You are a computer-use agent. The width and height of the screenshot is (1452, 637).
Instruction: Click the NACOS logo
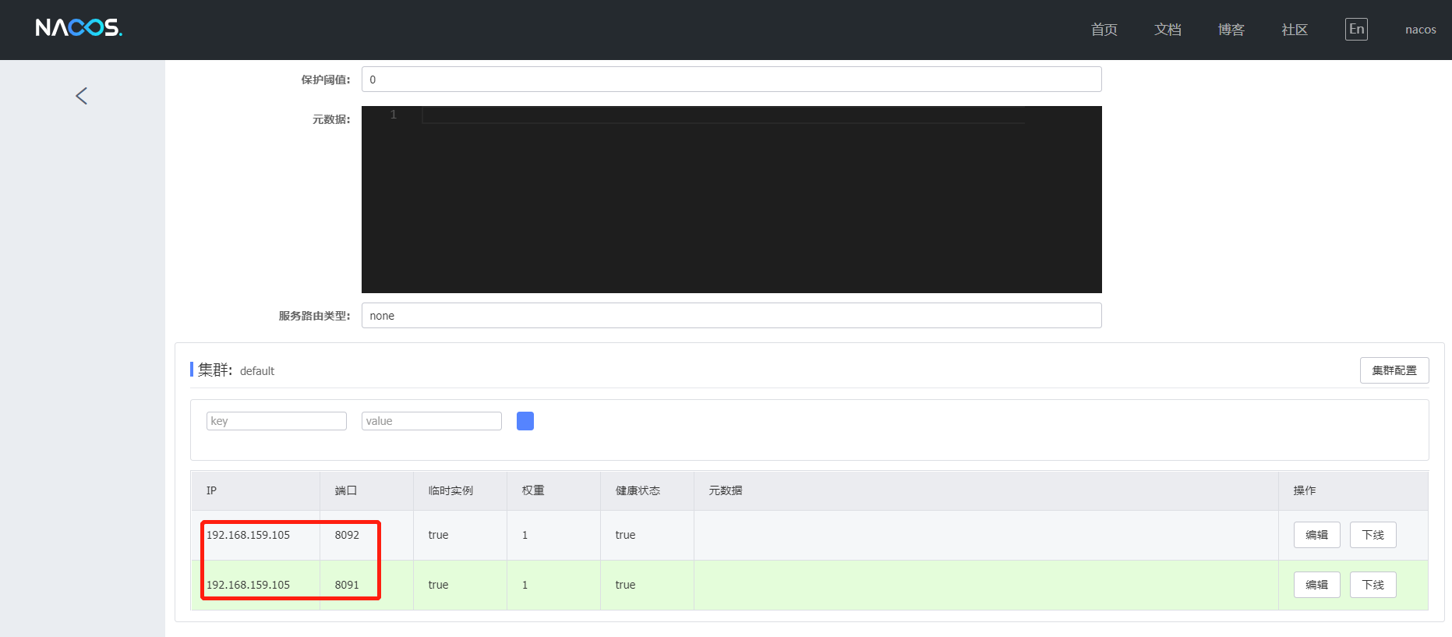(x=79, y=28)
